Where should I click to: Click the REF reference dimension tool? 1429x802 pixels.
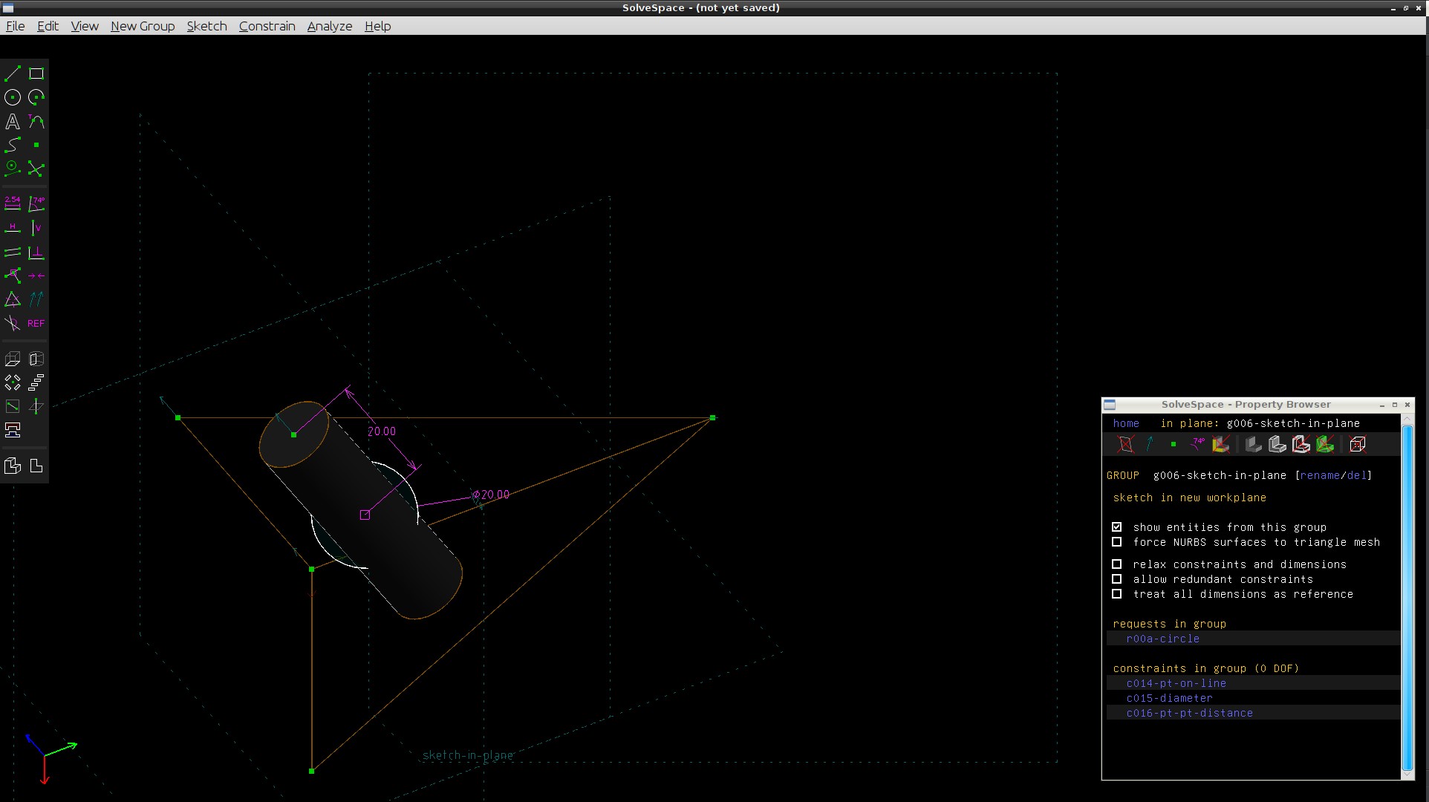point(36,323)
